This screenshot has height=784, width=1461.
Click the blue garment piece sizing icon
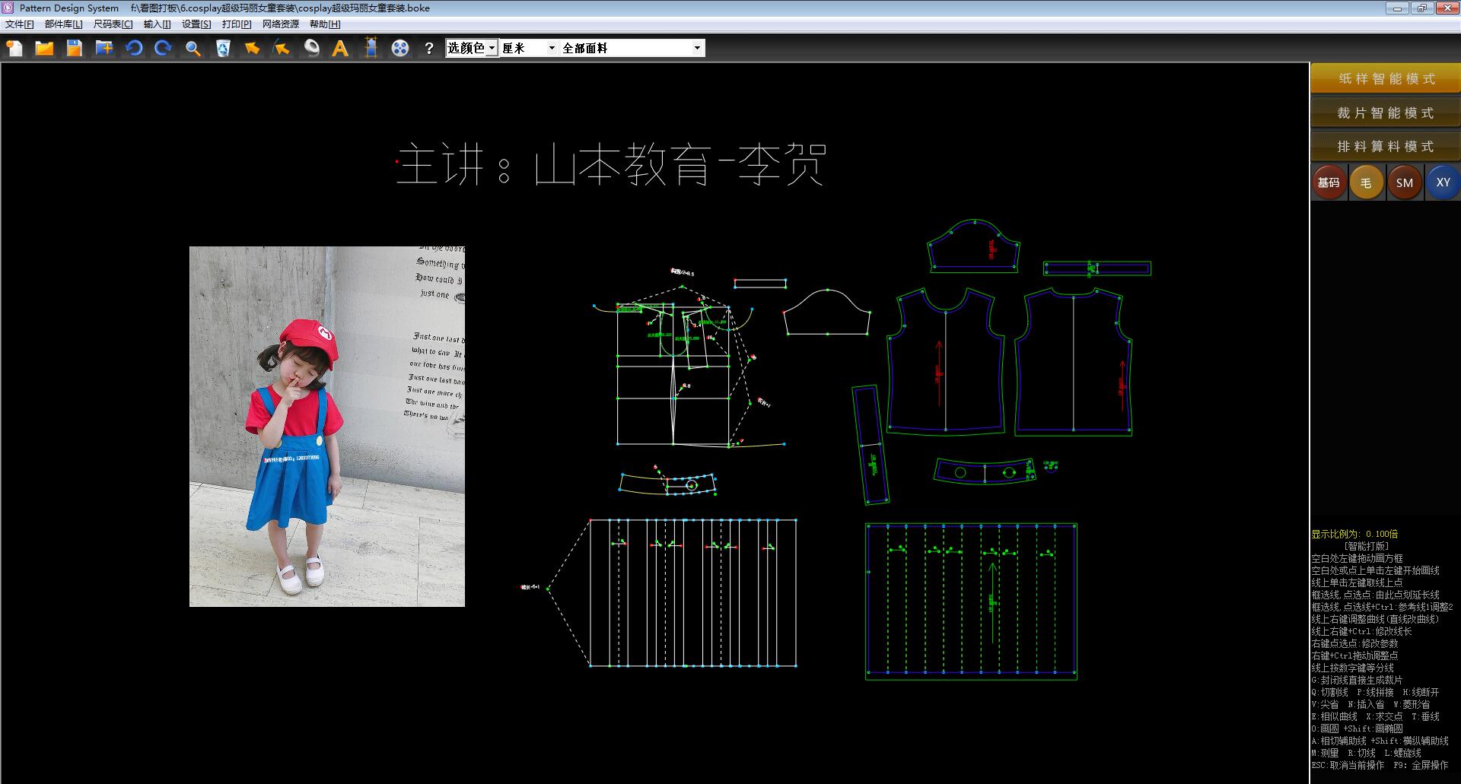[371, 49]
